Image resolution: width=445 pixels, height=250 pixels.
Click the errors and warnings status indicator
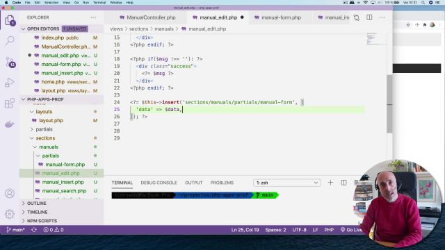[54, 230]
